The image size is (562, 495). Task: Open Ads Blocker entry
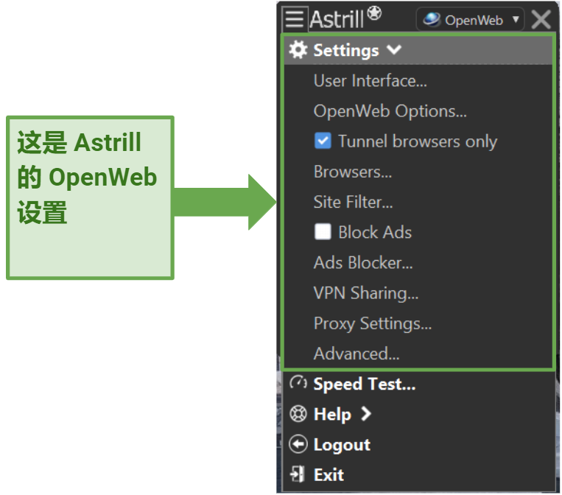point(363,262)
